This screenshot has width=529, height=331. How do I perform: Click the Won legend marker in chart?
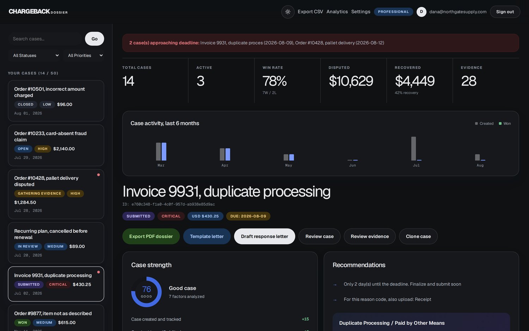pyautogui.click(x=500, y=124)
